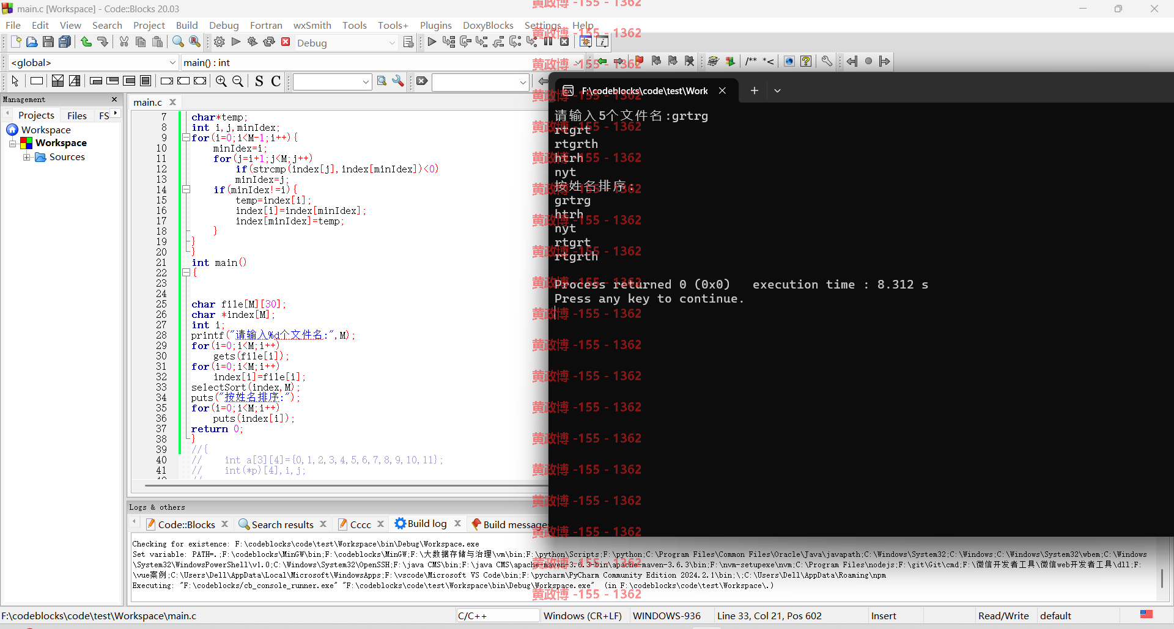Screen dimensions: 1174x629
Task: Select the pointer tool in NassiShneiderman bar
Action: 15,81
